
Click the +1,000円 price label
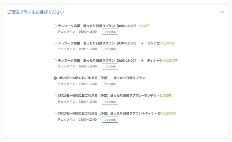tap(164, 96)
